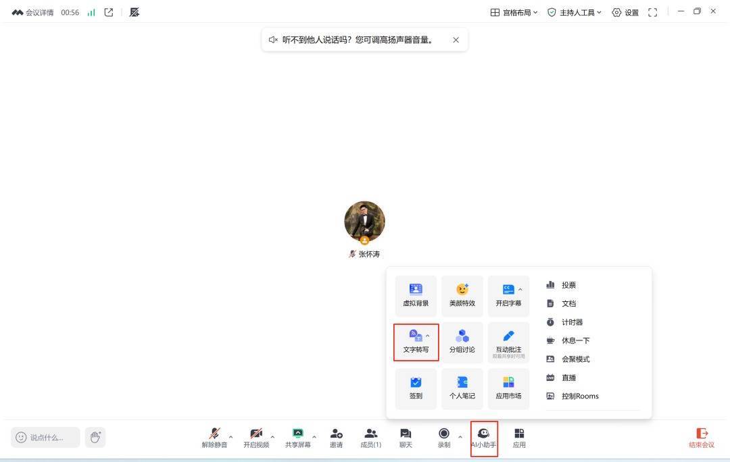
Task: Click the crossed-out note icon in top bar
Action: (x=135, y=13)
